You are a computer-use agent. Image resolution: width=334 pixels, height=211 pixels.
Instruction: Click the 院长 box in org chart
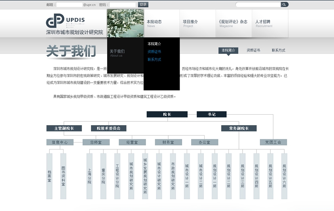click(x=167, y=115)
